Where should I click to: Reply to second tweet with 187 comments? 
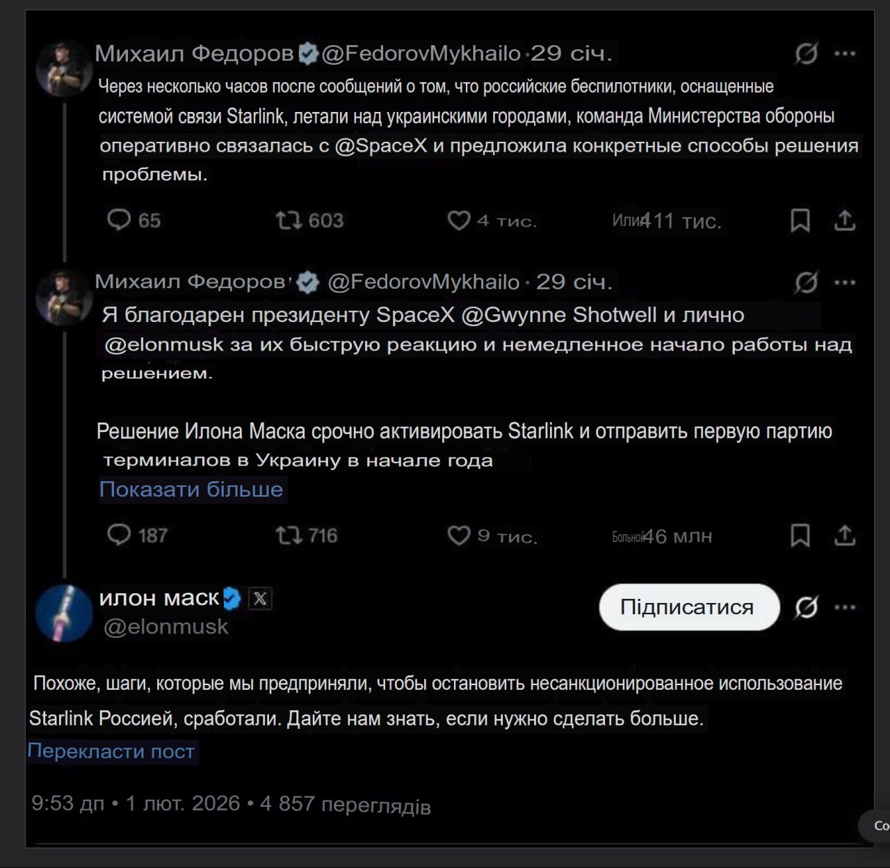(119, 535)
